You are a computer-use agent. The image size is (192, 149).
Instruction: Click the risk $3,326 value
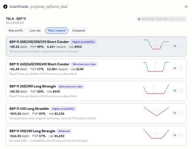(x=57, y=114)
